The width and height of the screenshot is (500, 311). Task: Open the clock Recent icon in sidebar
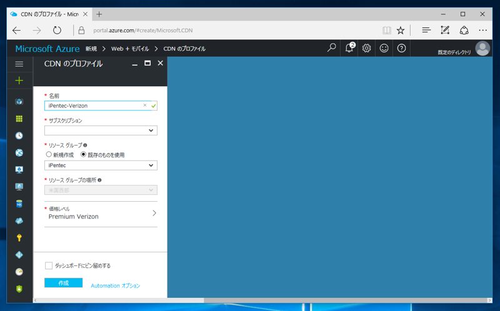coord(19,136)
